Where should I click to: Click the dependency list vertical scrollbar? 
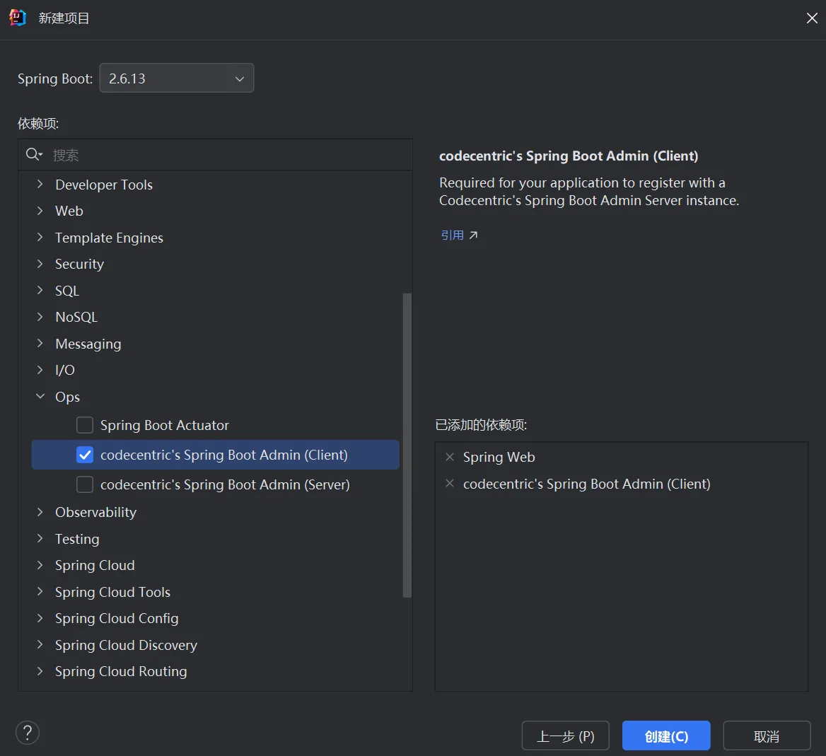[x=407, y=446]
